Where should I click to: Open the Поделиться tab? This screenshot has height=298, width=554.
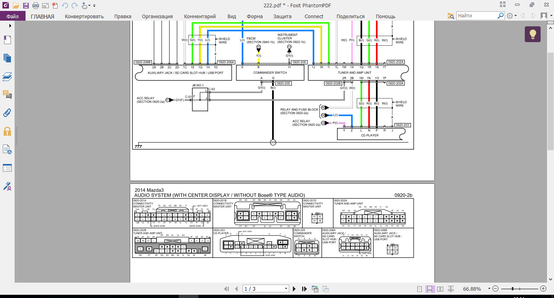tap(350, 16)
